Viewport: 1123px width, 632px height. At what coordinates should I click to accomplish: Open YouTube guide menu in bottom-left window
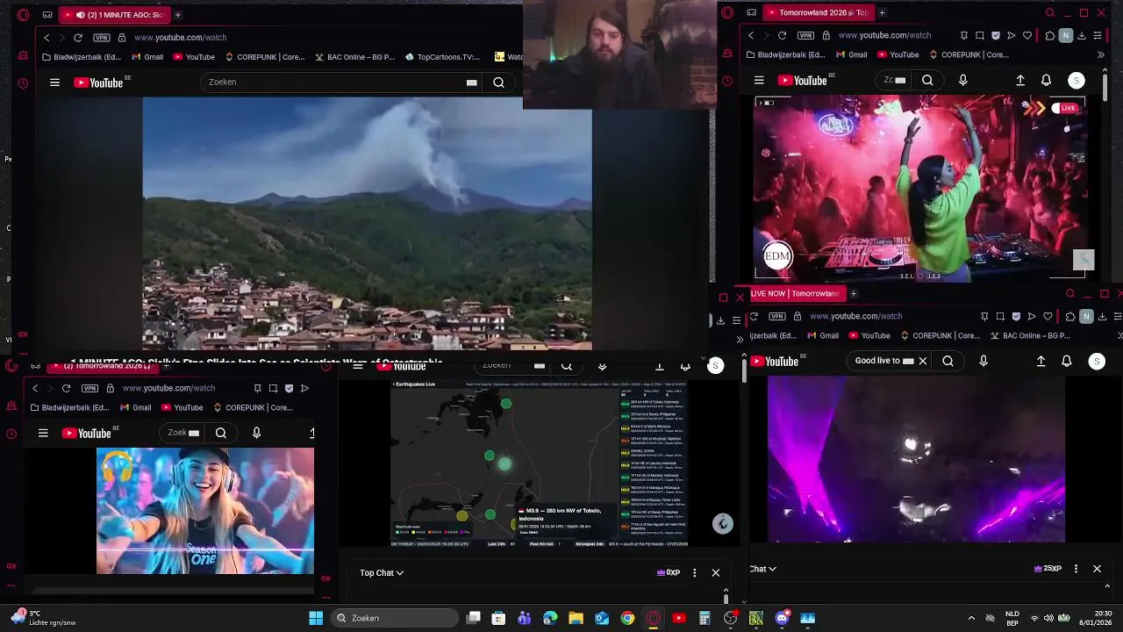(43, 434)
